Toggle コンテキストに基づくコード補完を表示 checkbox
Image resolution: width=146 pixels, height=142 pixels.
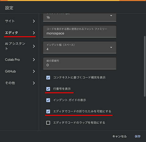click(48, 78)
